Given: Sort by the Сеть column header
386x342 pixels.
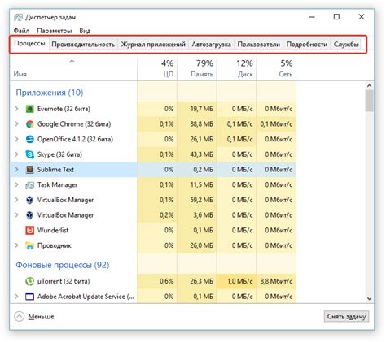Looking at the screenshot, I should [276, 69].
